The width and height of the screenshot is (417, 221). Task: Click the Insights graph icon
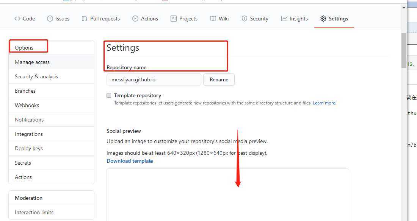point(284,19)
